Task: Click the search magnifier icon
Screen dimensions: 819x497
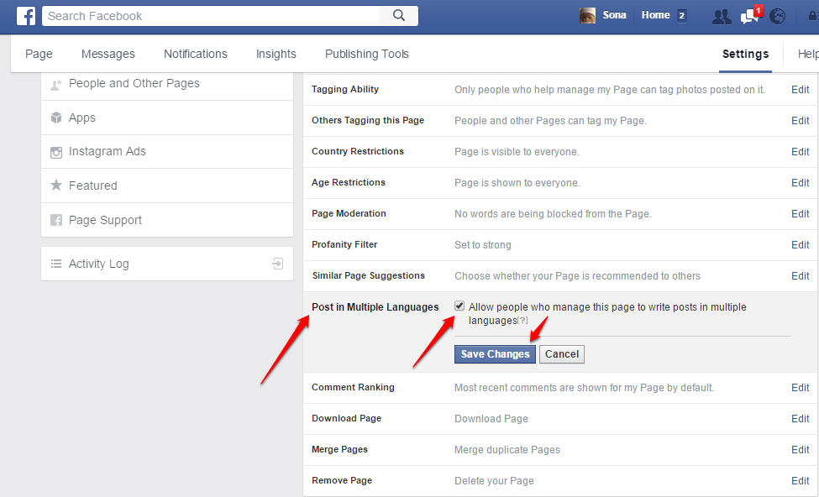Action: [398, 16]
